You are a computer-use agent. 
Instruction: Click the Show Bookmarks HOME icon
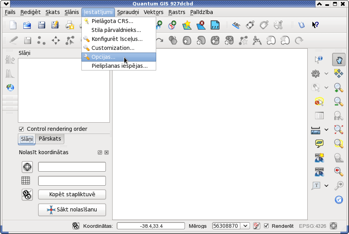click(319, 172)
